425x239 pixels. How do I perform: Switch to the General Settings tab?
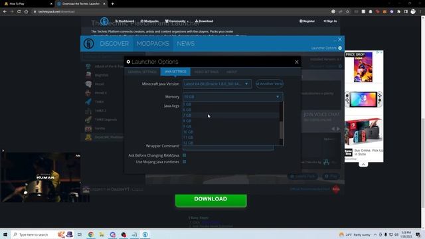pos(142,72)
